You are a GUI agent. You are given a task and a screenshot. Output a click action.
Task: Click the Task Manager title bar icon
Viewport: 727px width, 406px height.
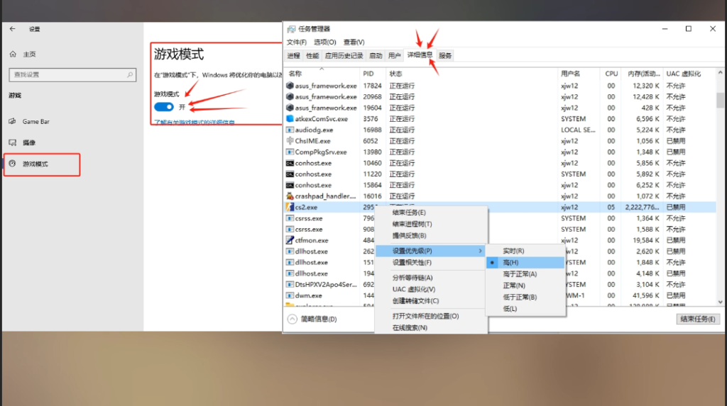click(291, 29)
